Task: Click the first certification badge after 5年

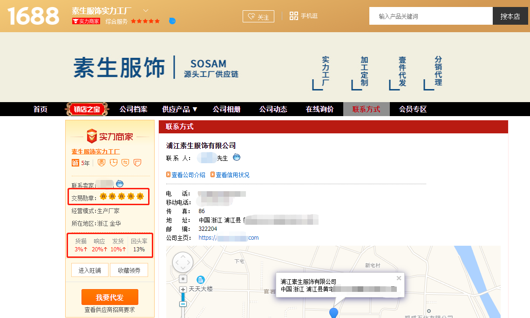Action: [102, 163]
